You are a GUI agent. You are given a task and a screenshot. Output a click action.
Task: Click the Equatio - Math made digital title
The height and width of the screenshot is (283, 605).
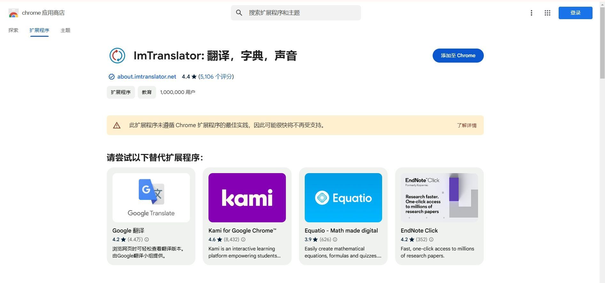pos(341,231)
